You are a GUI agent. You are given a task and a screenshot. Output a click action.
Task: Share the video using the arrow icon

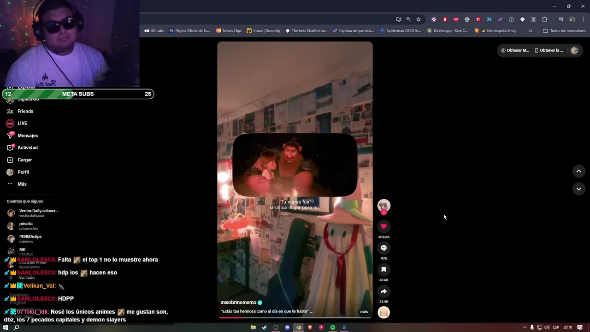pos(383,291)
